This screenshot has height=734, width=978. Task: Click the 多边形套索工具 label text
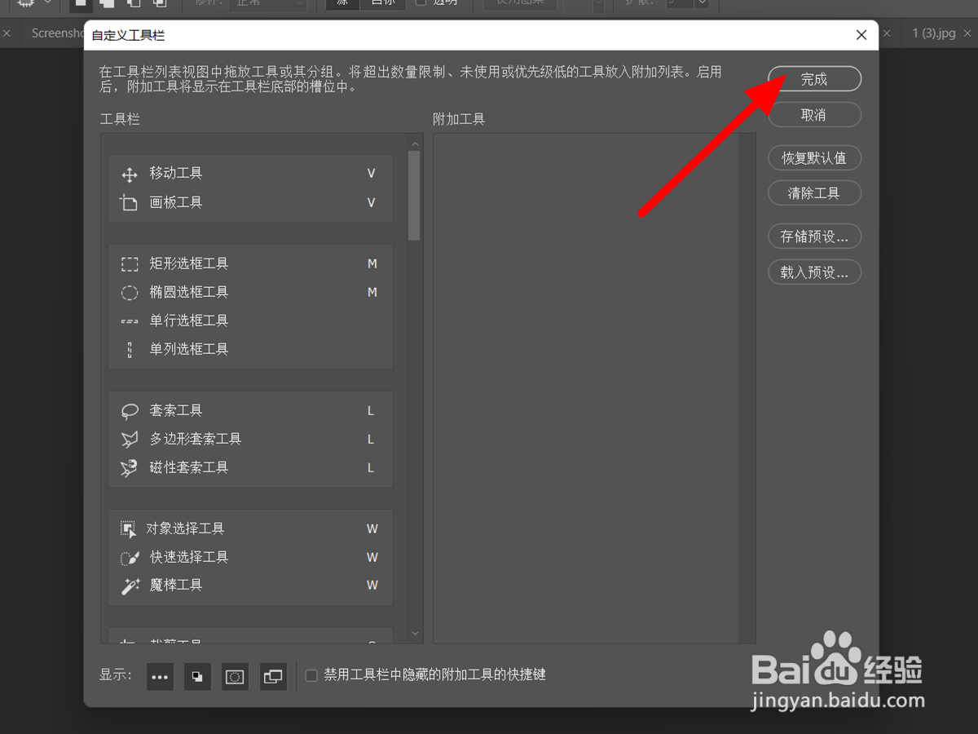click(x=196, y=439)
